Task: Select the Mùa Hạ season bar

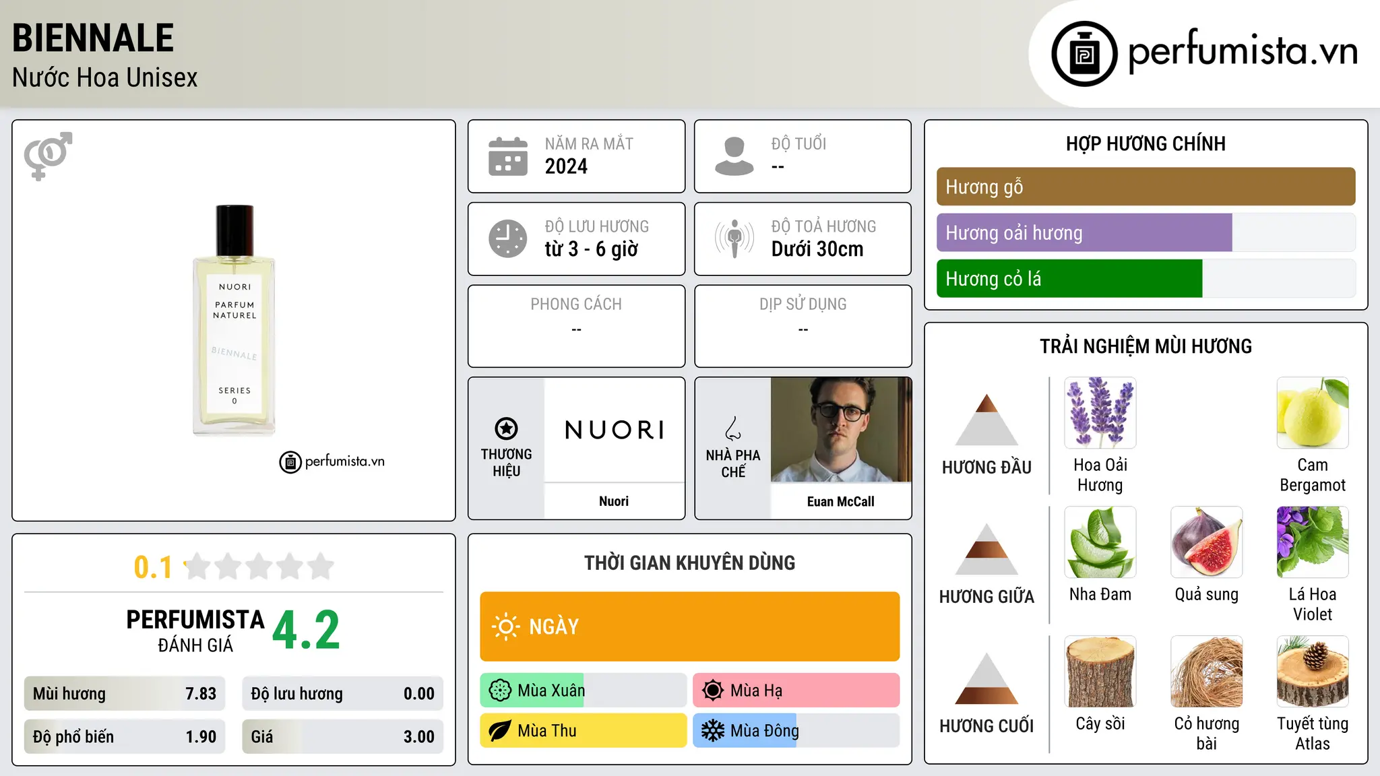Action: tap(796, 690)
